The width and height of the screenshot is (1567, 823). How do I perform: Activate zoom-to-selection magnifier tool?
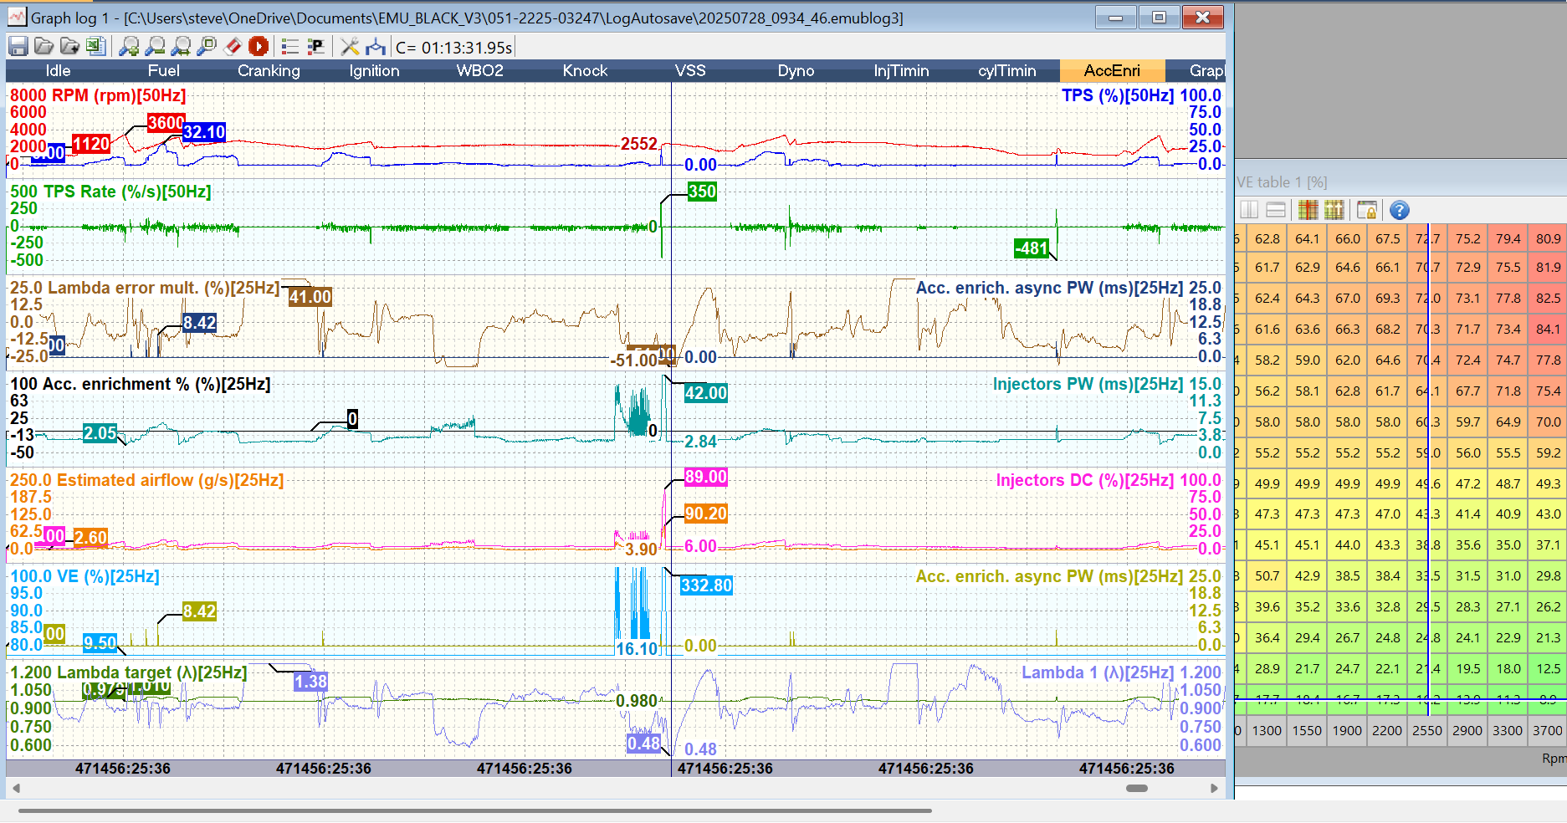click(207, 47)
